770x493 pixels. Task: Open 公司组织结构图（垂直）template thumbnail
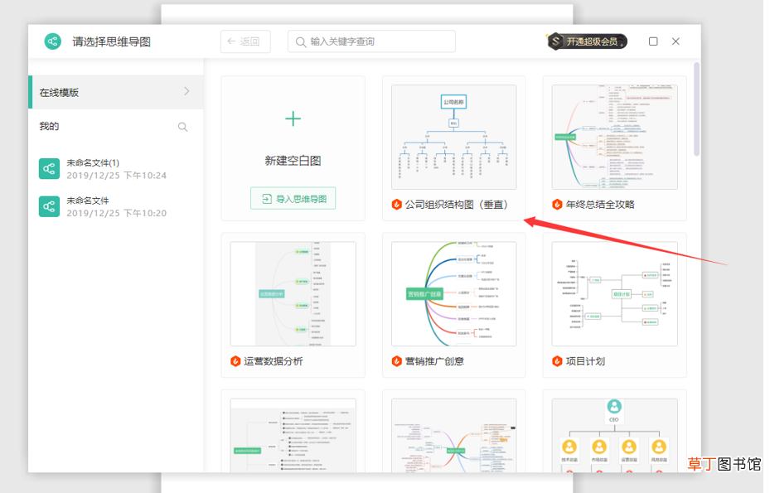tap(453, 137)
